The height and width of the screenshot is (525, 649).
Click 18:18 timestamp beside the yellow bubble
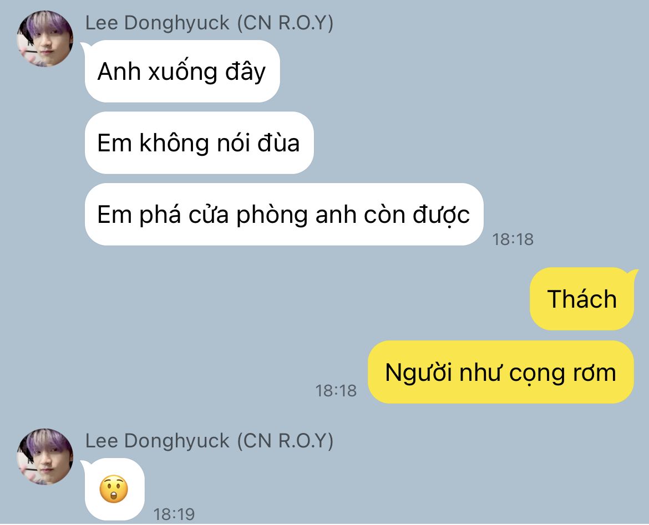click(336, 390)
